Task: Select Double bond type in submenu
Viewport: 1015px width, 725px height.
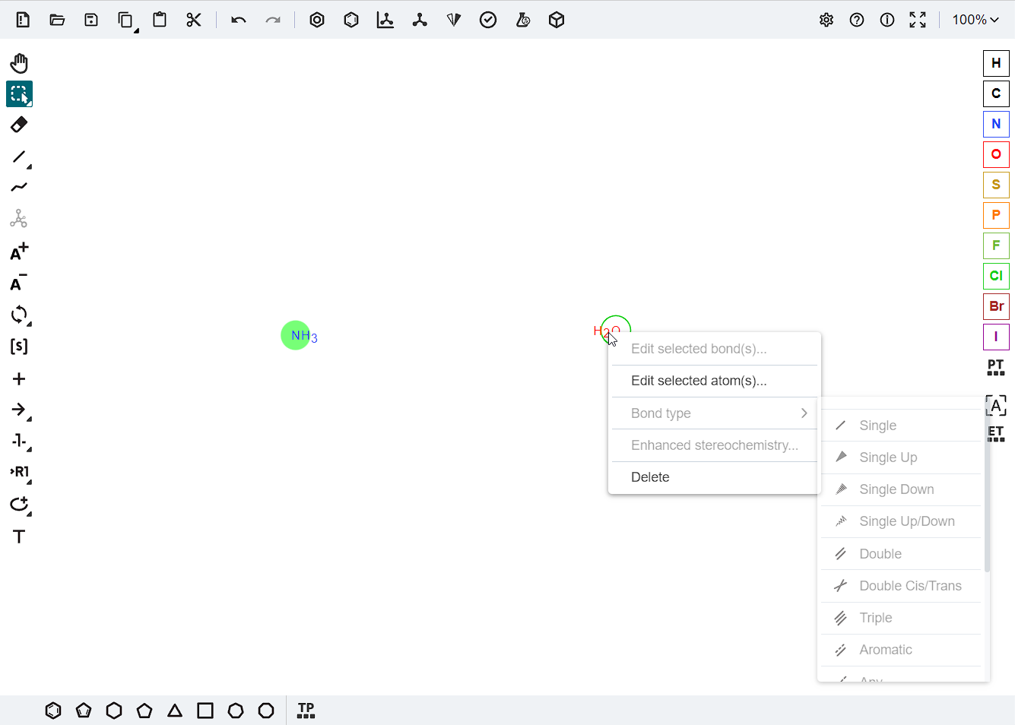Action: coord(901,554)
